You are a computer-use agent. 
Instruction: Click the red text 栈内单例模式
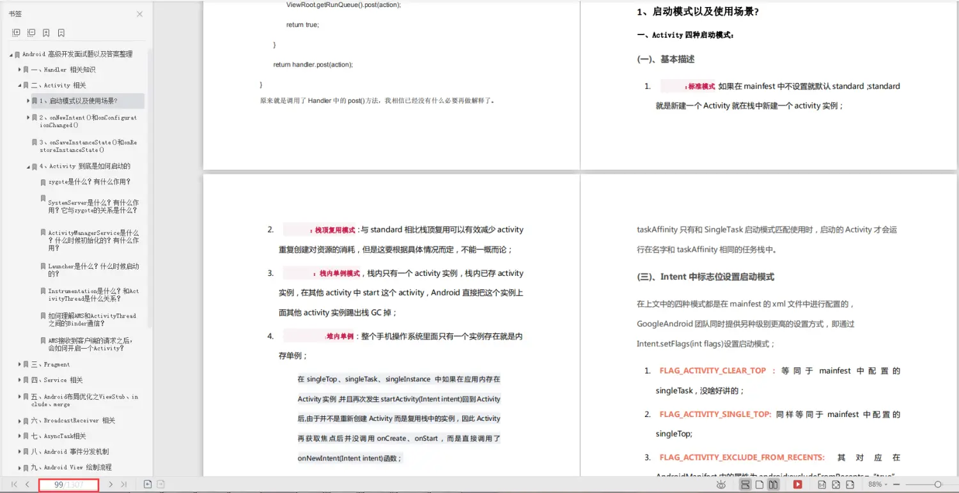point(340,274)
